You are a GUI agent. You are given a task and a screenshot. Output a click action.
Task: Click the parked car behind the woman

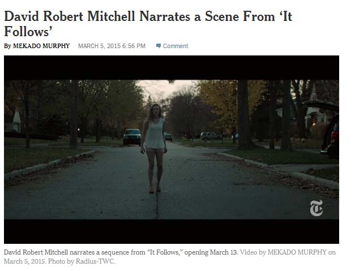(x=132, y=137)
